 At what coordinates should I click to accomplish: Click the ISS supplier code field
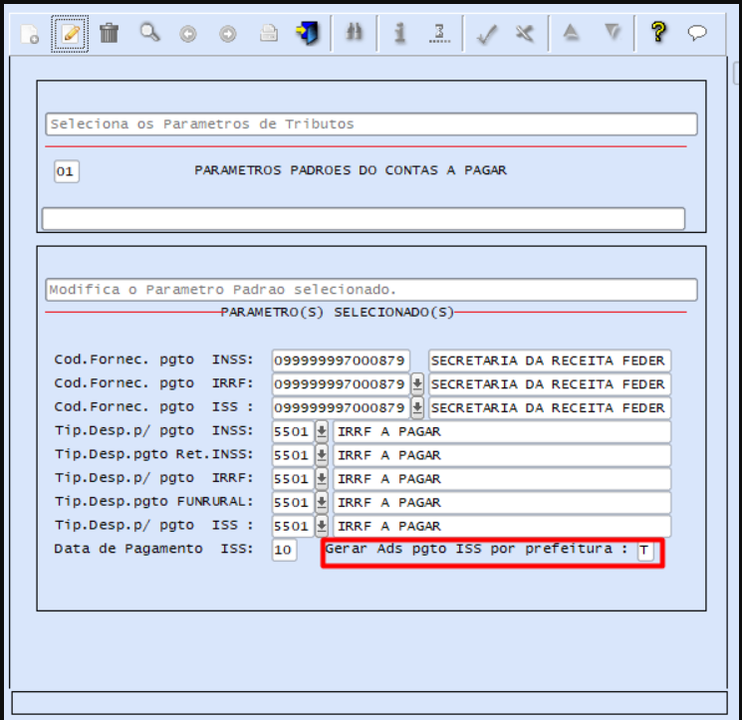click(341, 407)
